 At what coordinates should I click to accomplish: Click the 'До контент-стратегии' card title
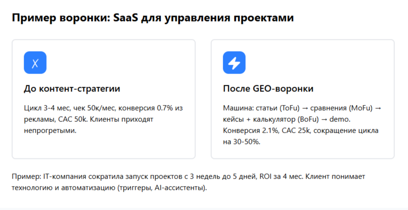[x=72, y=89]
